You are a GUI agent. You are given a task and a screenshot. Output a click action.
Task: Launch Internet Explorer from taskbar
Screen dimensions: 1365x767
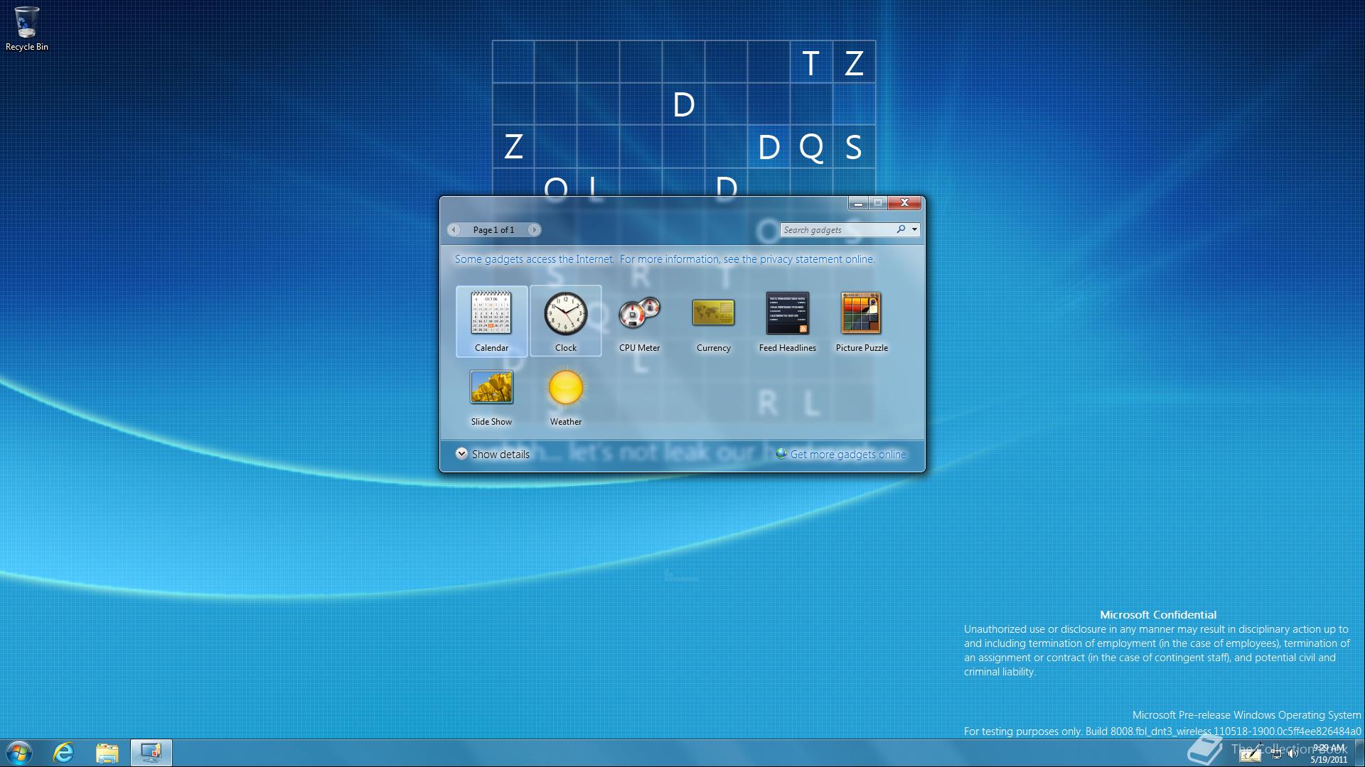coord(64,753)
